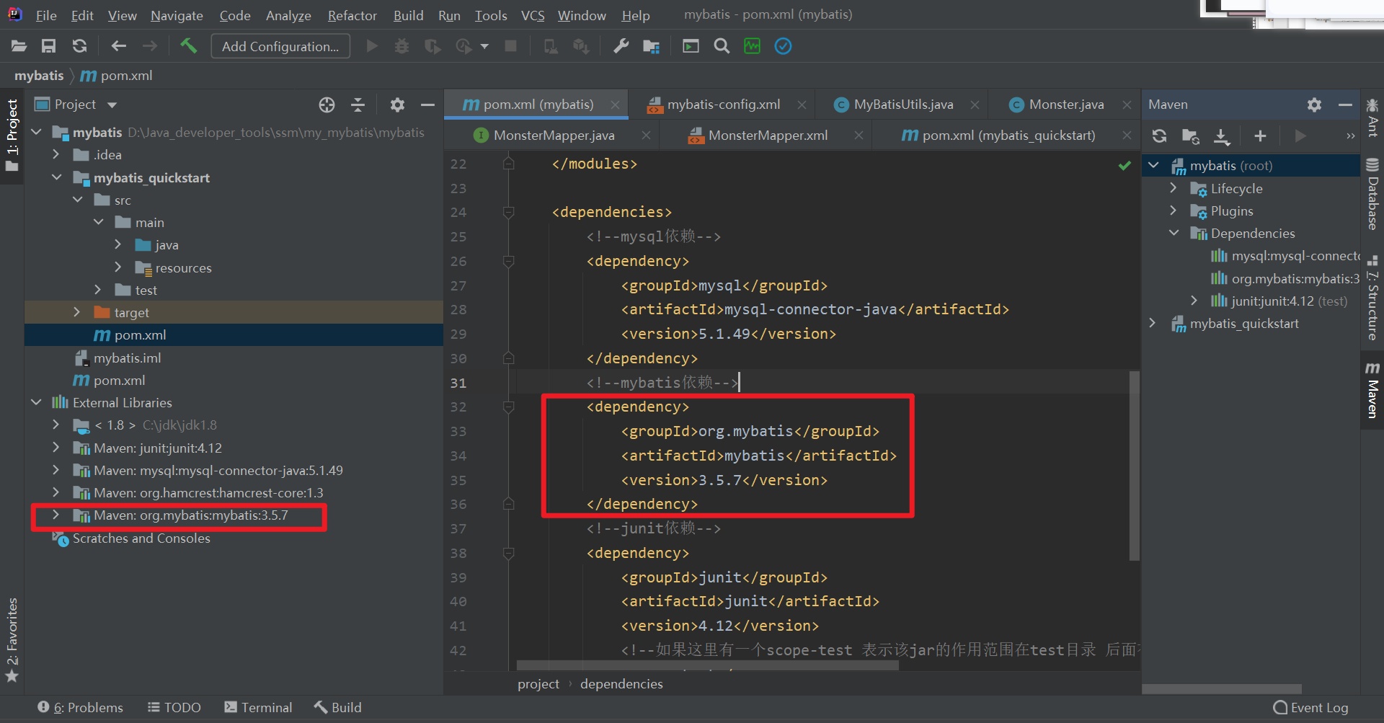1384x723 pixels.
Task: Close the Monster.java tab
Action: 1127,105
